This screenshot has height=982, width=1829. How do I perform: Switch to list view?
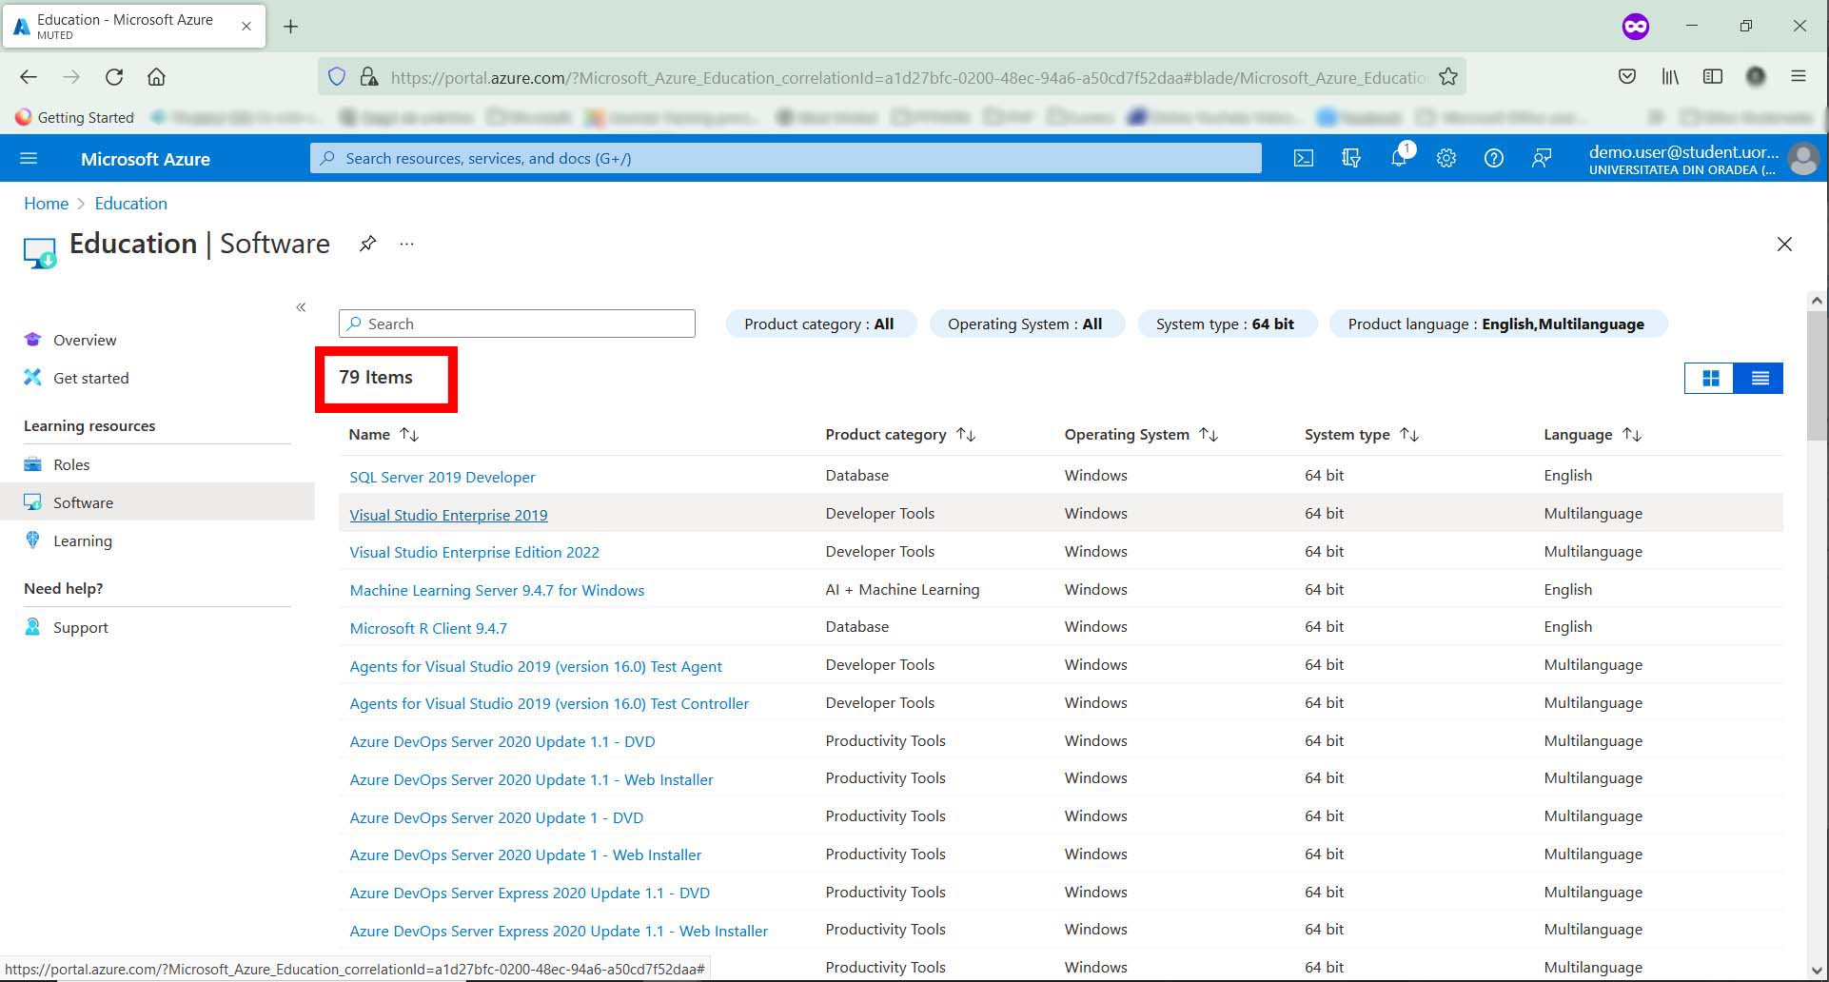[1760, 379]
